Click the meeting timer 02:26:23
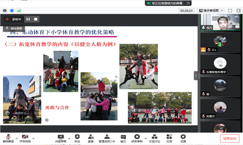Image resolution: width=243 pixels, height=145 pixels. 186,10
